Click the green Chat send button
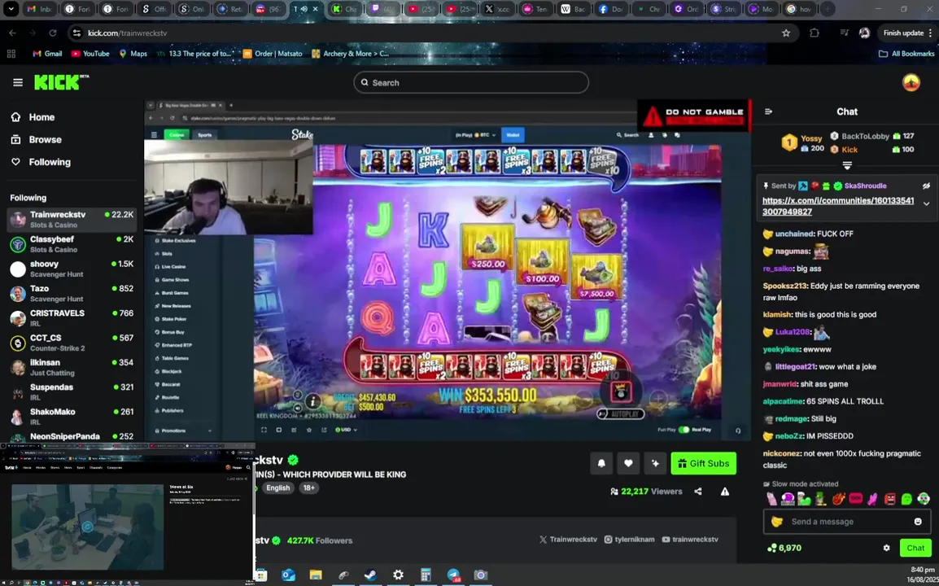Viewport: 939px width, 586px height. 915,548
